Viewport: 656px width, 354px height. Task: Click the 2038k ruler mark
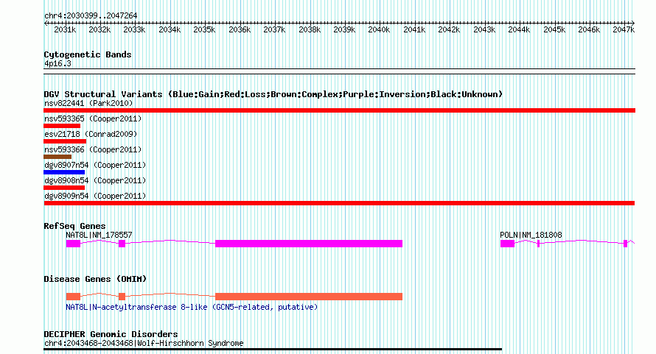pos(310,29)
